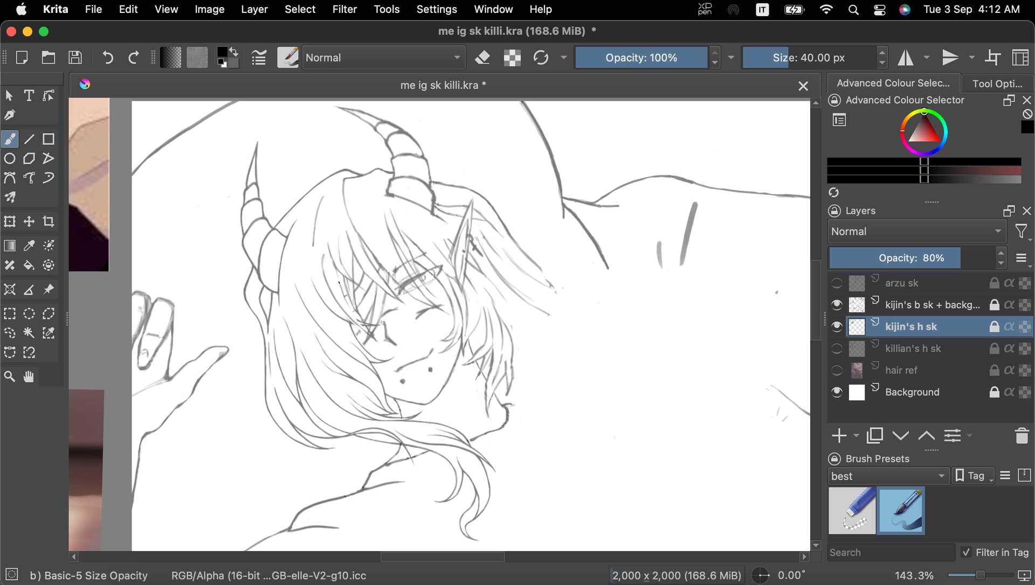Select the Pan hand tool
The width and height of the screenshot is (1035, 585).
(x=29, y=377)
